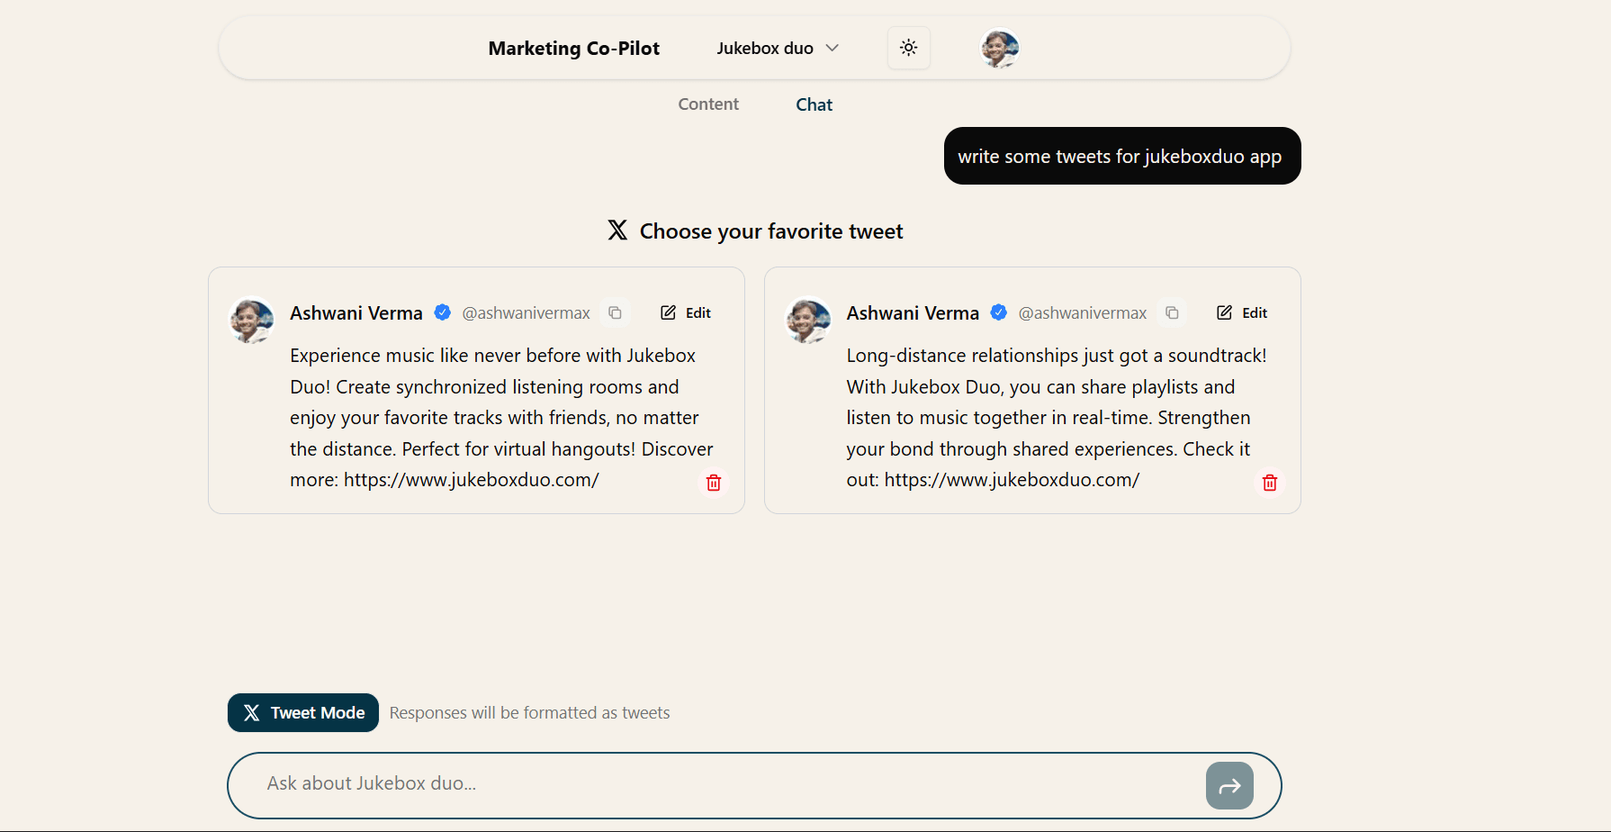
Task: Edit the 'Long-distance relationships' tweet
Action: tap(1242, 312)
